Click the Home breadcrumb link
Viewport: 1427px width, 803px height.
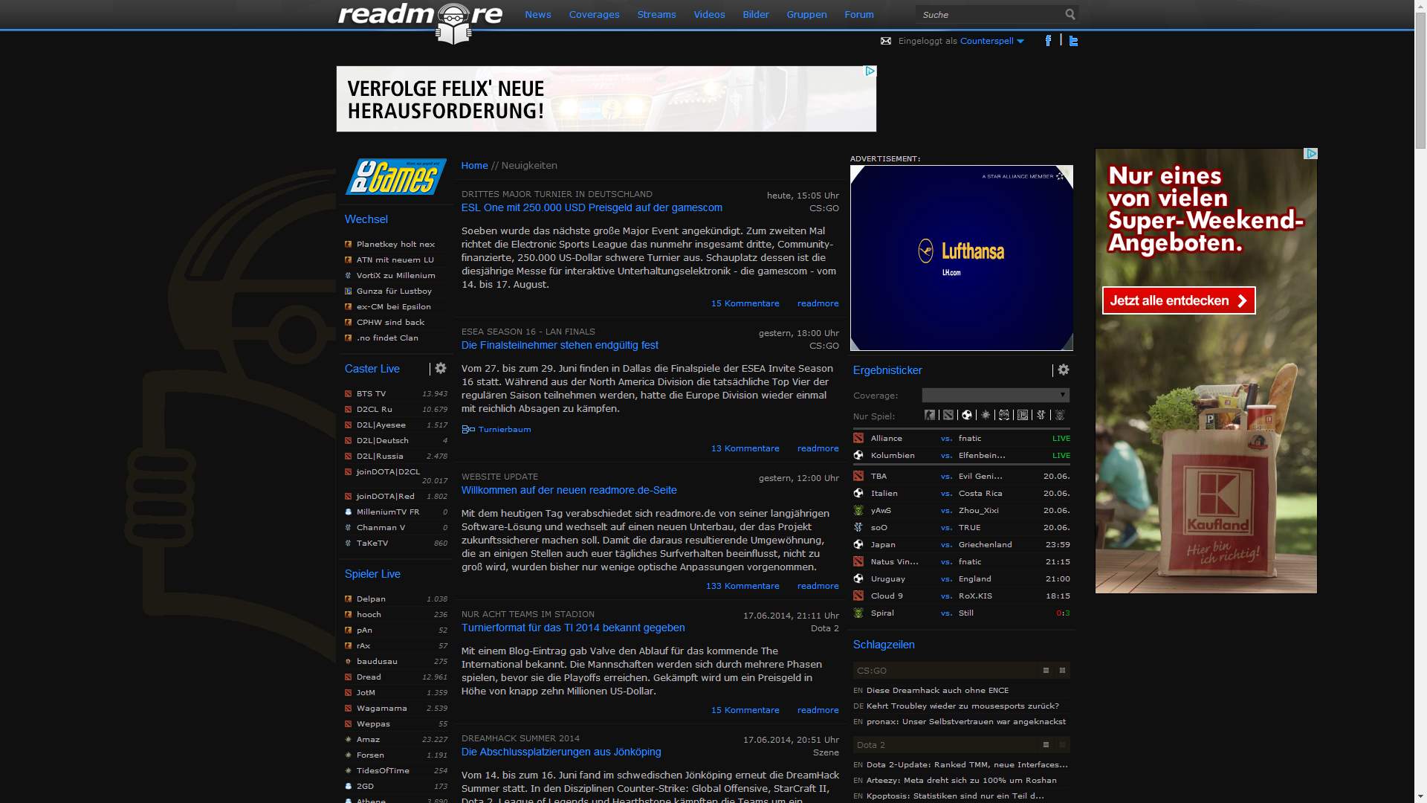coord(474,165)
